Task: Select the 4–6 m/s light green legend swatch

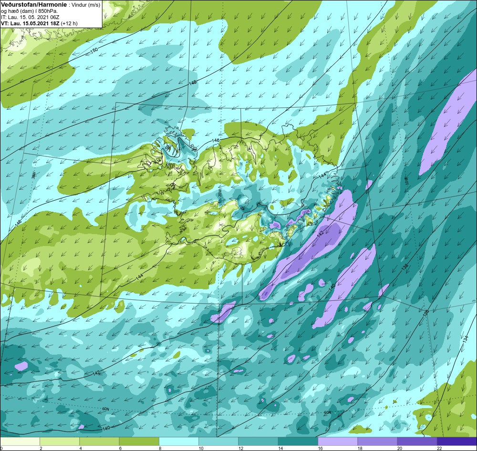Action: pos(100,441)
